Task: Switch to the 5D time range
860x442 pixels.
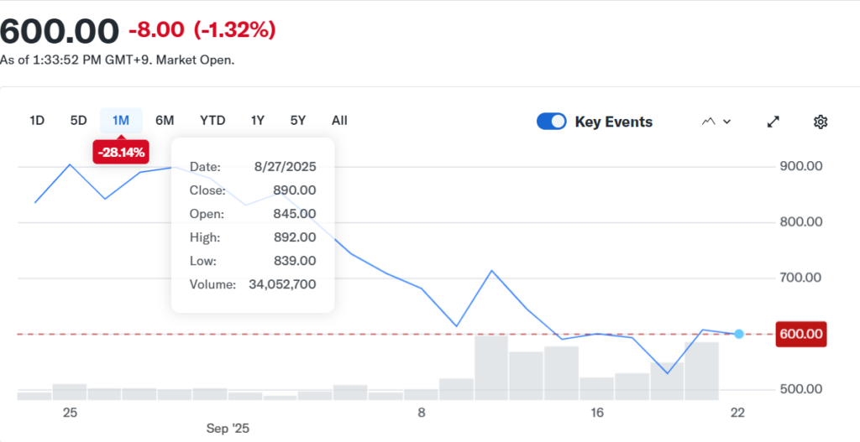Action: click(78, 120)
